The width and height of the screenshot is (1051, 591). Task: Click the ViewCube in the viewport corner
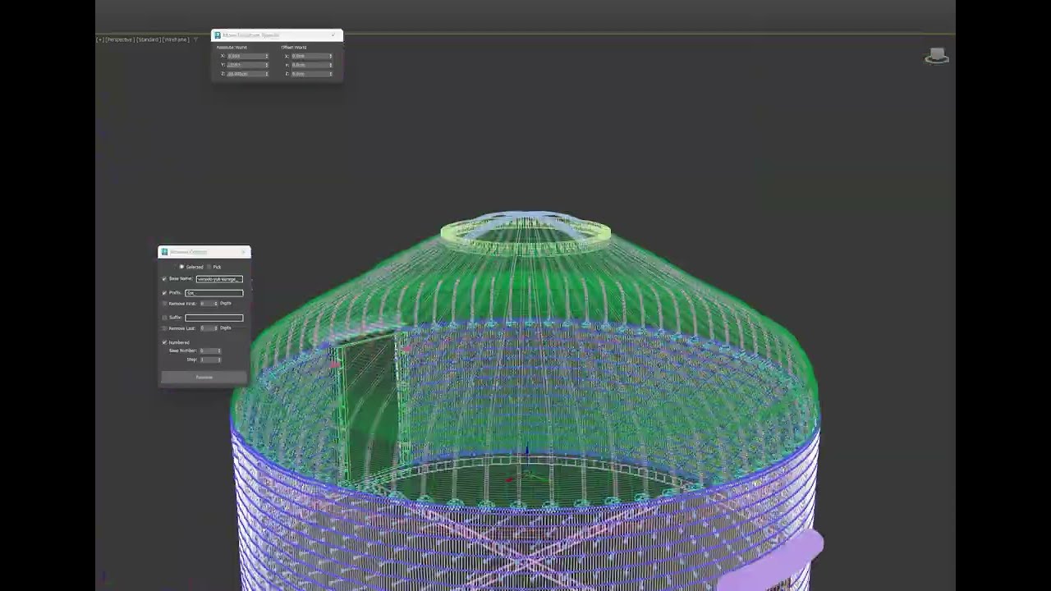pos(937,56)
